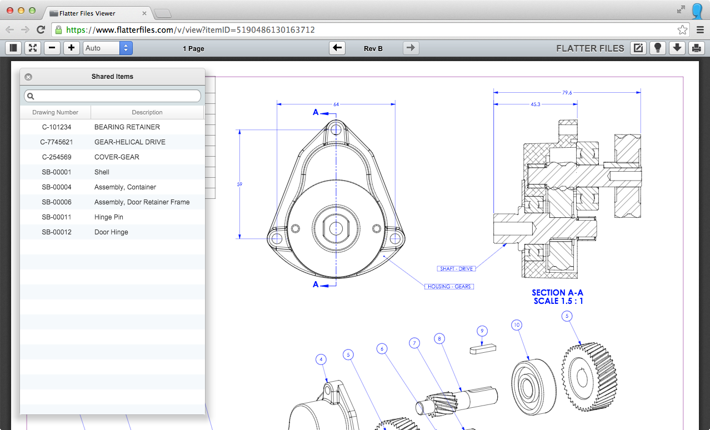This screenshot has width=710, height=430.
Task: Click balloon number 6 in drawing
Action: 381,349
